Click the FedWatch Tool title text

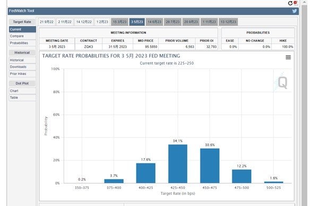click(x=22, y=11)
